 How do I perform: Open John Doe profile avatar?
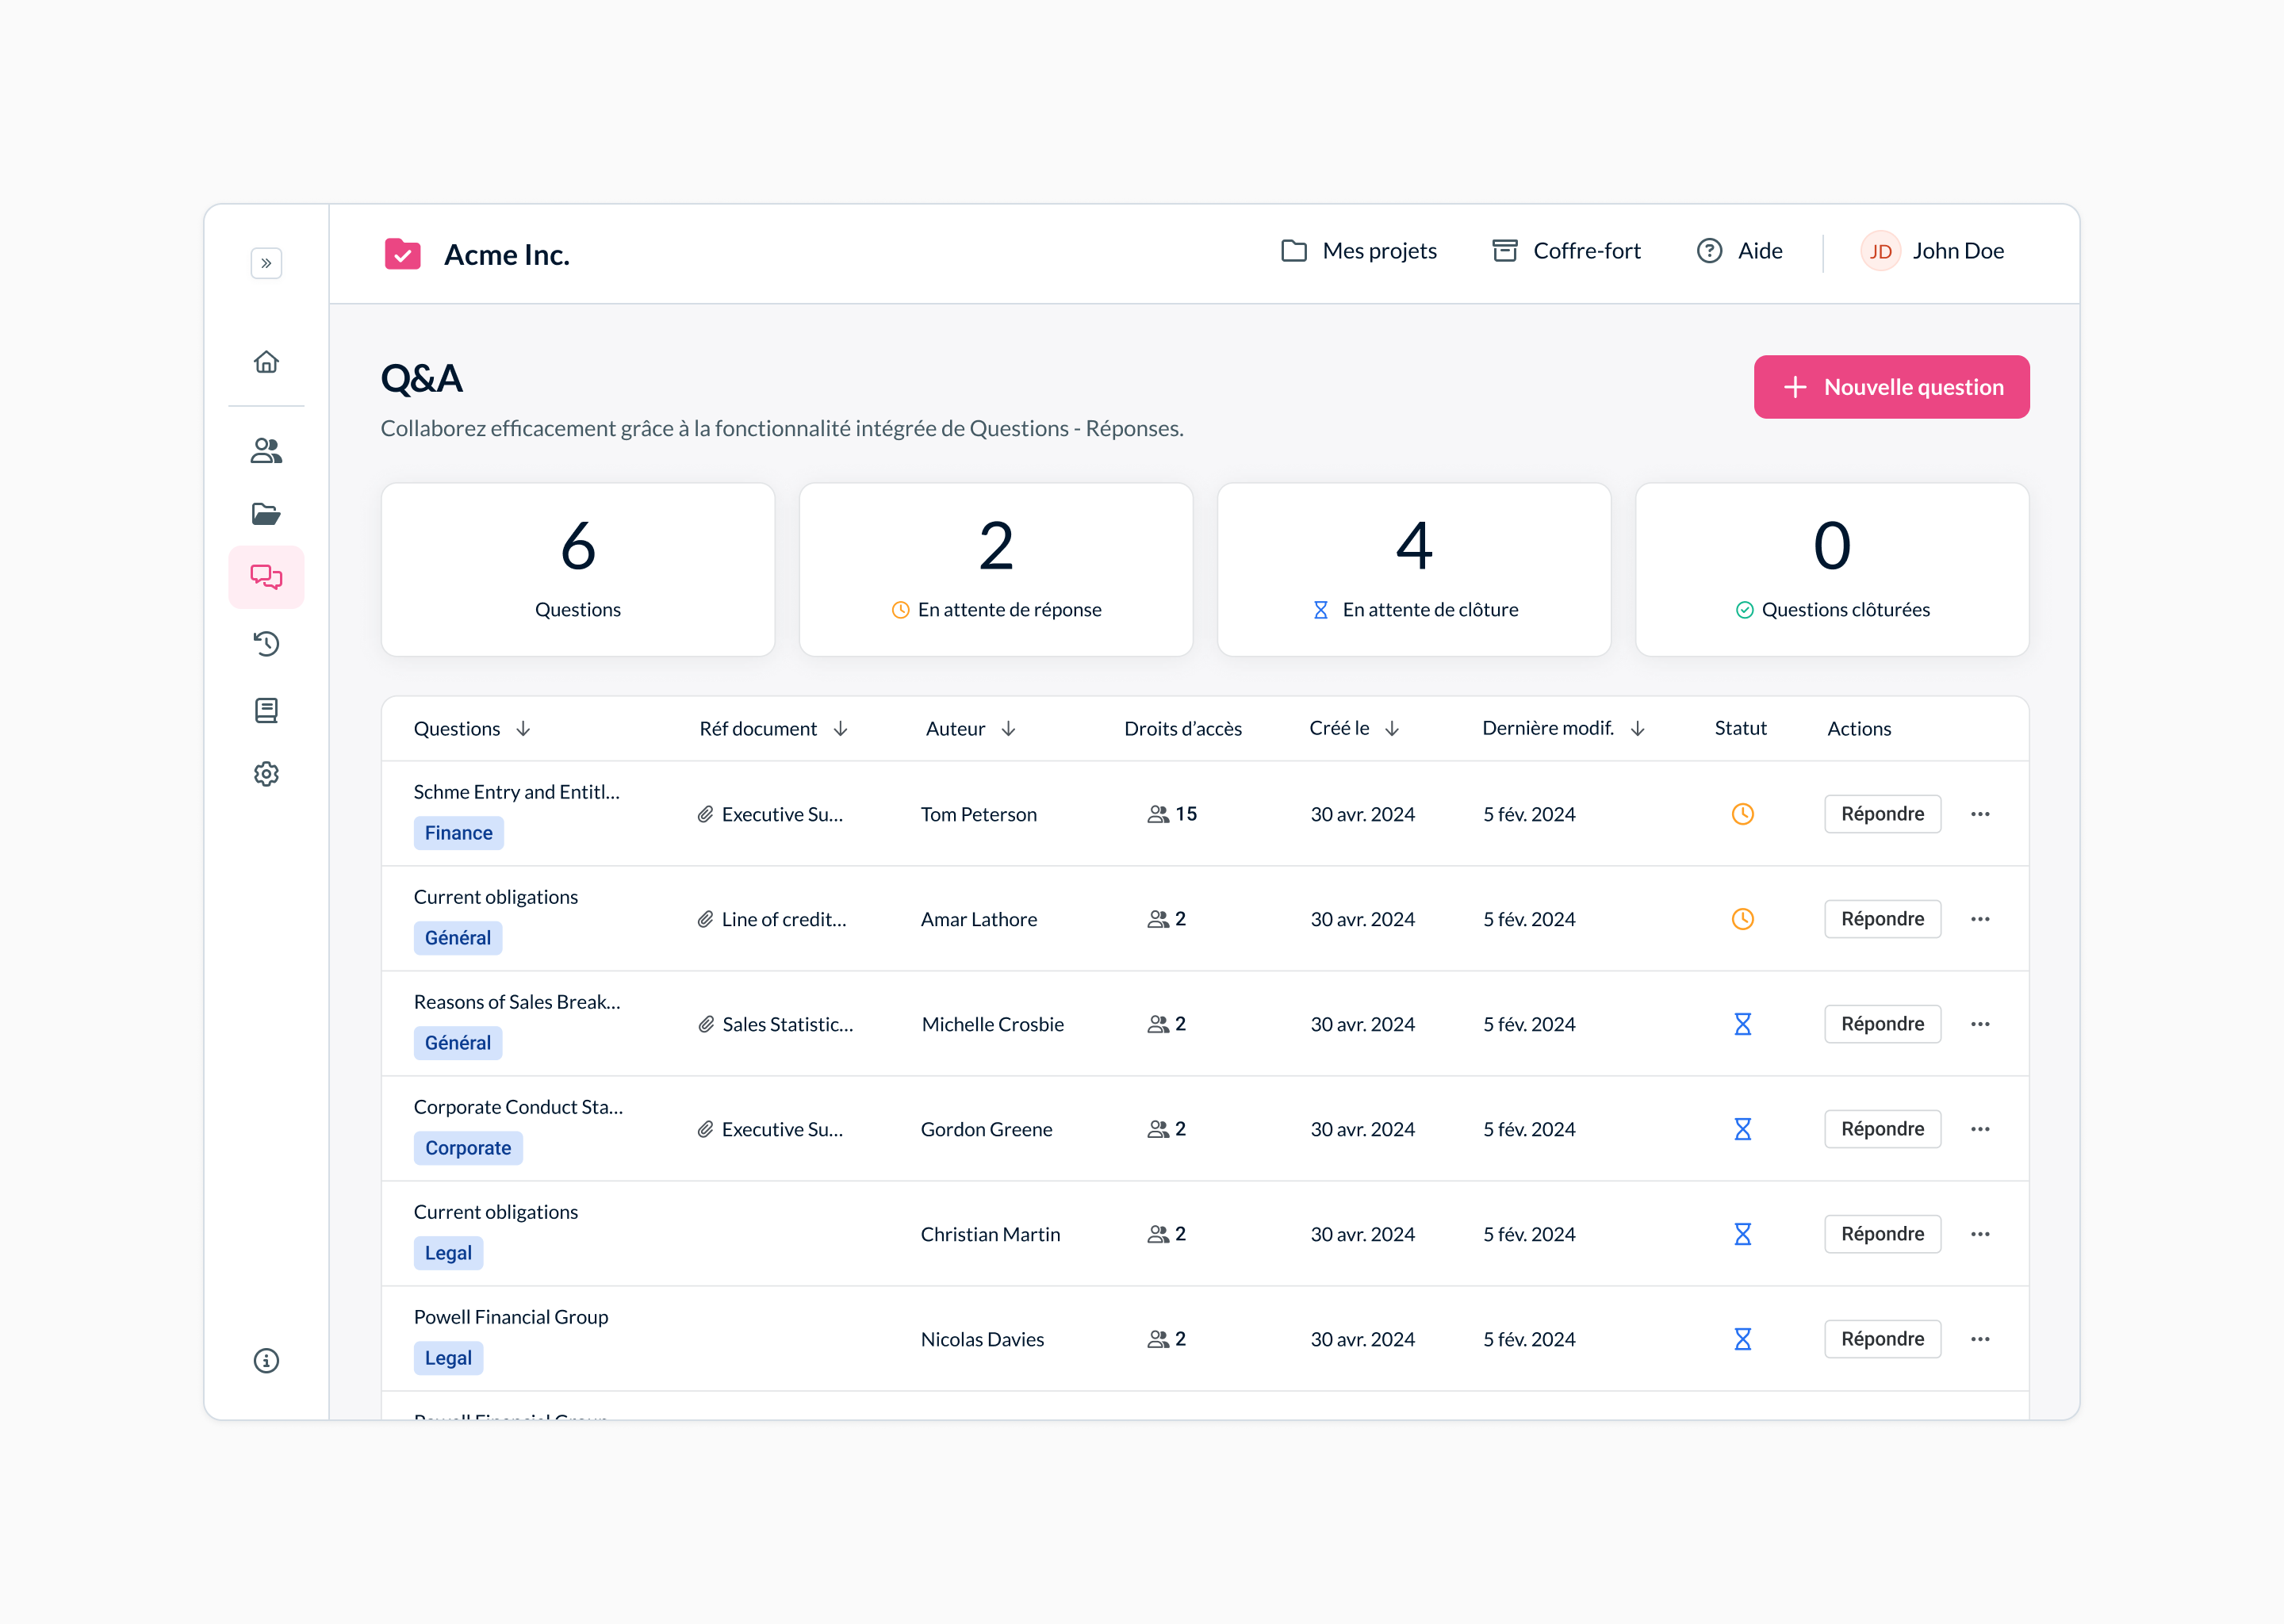tap(1880, 251)
